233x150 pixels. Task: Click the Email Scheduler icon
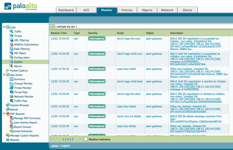tap(11, 131)
